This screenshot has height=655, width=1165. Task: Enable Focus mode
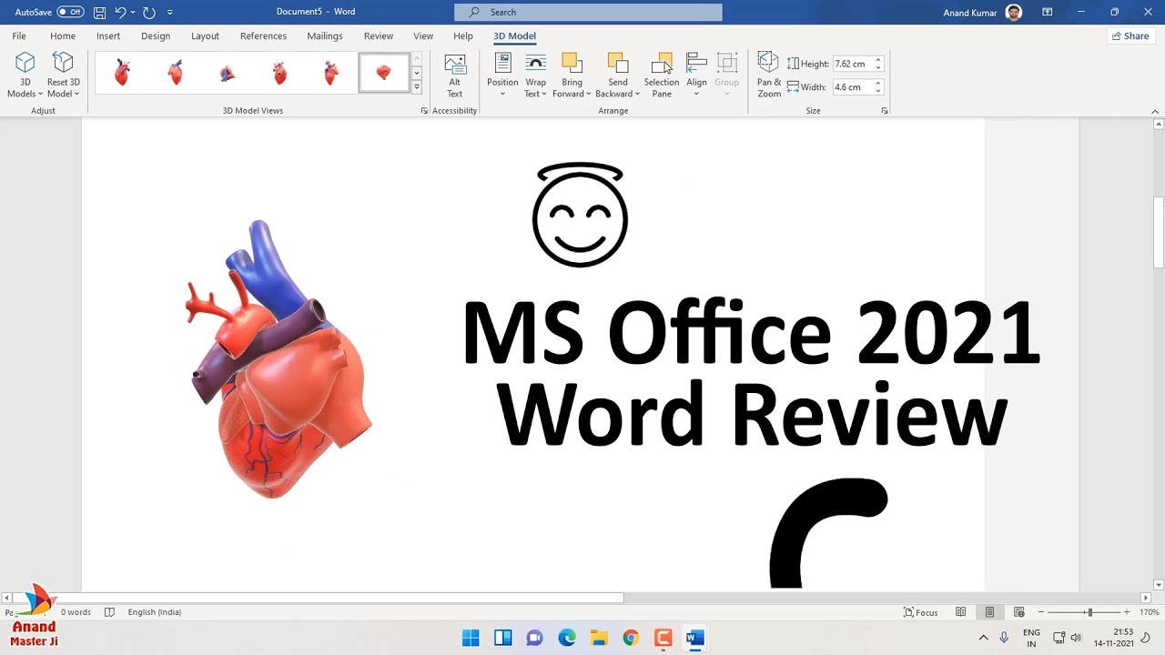pyautogui.click(x=920, y=612)
